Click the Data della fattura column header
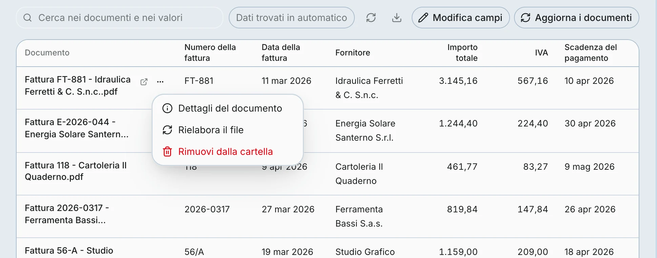Image resolution: width=657 pixels, height=258 pixels. point(281,53)
